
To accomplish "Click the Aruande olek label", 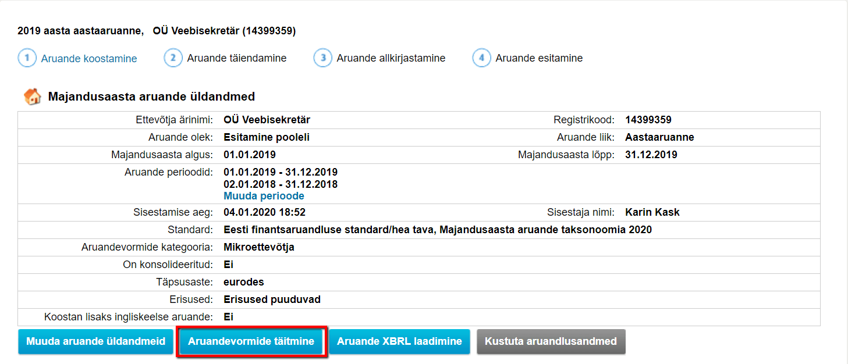I will (x=180, y=138).
